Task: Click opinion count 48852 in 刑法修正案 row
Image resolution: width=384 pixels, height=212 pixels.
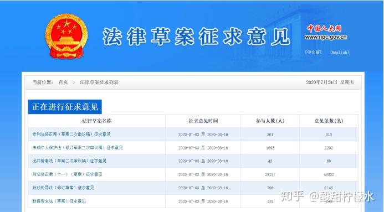Action: tap(329, 174)
